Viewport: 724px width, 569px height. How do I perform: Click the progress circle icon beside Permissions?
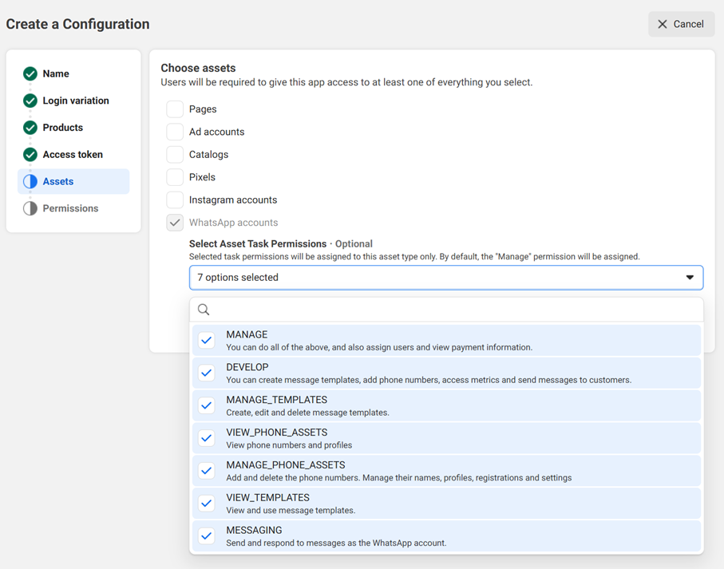28,207
